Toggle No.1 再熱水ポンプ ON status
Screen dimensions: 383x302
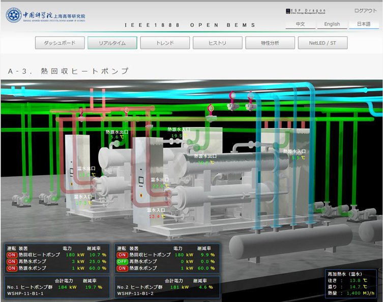click(x=12, y=261)
